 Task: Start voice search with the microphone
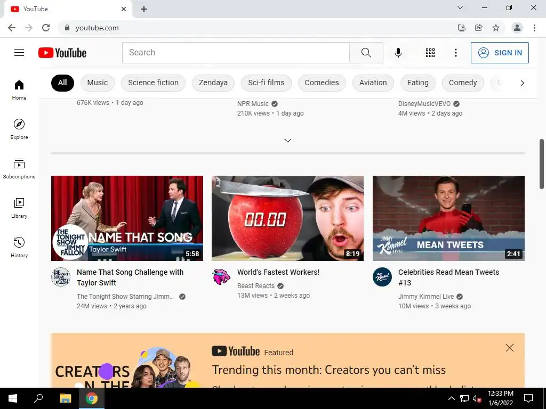tap(398, 53)
